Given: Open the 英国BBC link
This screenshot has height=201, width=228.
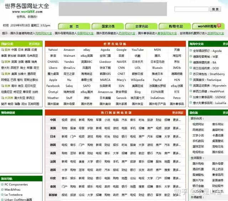Looking at the screenshot, I should click(87, 62).
